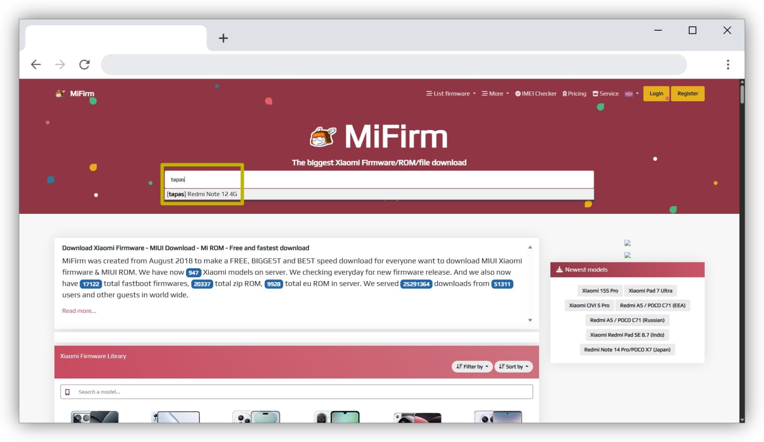
Task: Open the language selector dropdown arrow
Action: click(637, 93)
